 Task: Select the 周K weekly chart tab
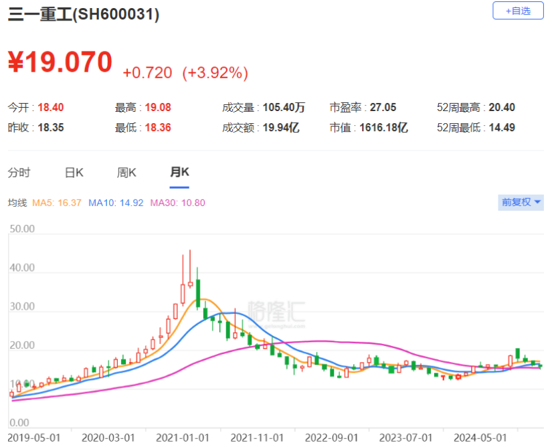click(x=126, y=173)
